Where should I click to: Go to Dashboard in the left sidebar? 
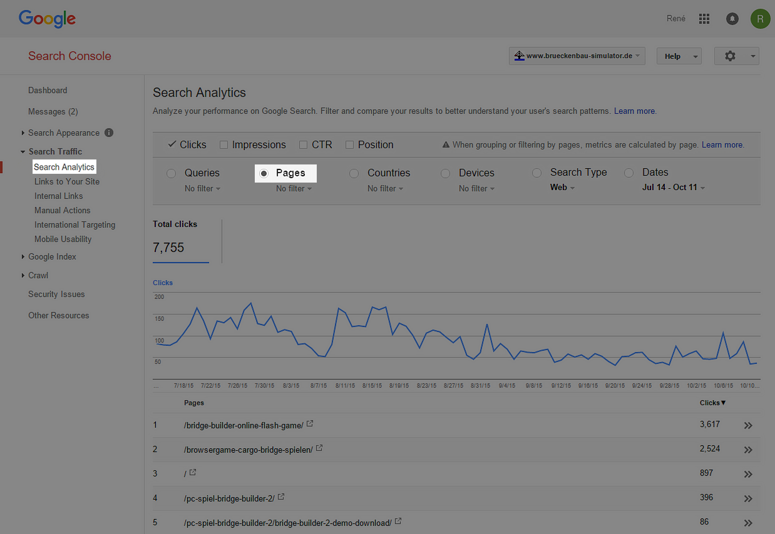(x=48, y=91)
